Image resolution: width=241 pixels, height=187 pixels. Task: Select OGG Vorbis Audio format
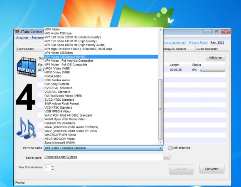(x=101, y=80)
